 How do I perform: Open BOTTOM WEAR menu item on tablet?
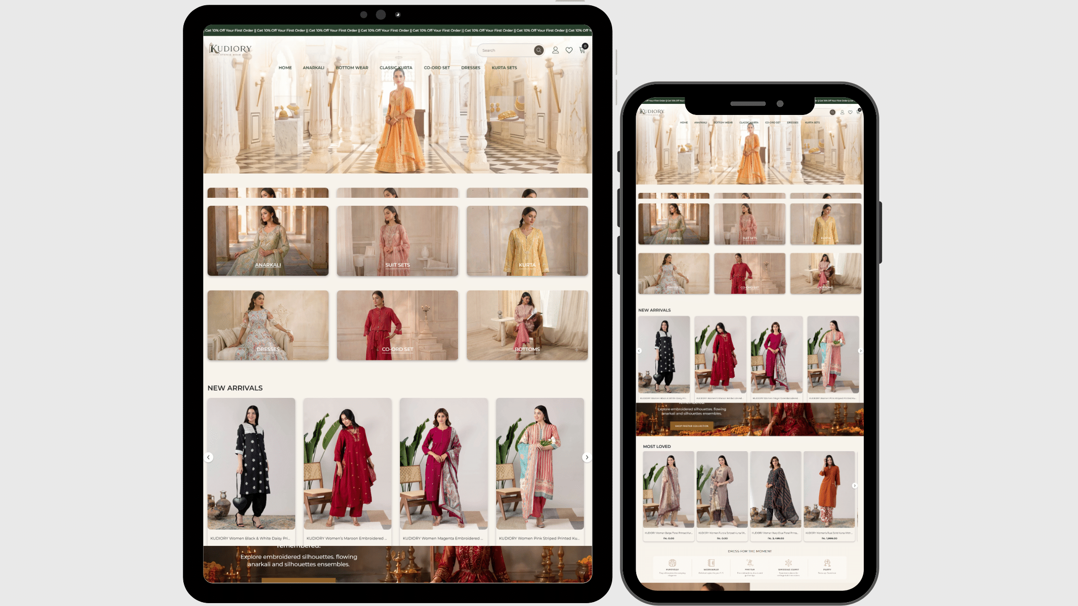(352, 68)
